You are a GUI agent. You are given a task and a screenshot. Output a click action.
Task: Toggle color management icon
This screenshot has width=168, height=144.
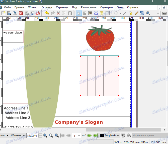tap(123, 135)
